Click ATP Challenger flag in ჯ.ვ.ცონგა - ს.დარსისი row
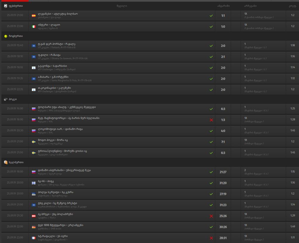The height and width of the screenshot is (243, 299). click(34, 68)
